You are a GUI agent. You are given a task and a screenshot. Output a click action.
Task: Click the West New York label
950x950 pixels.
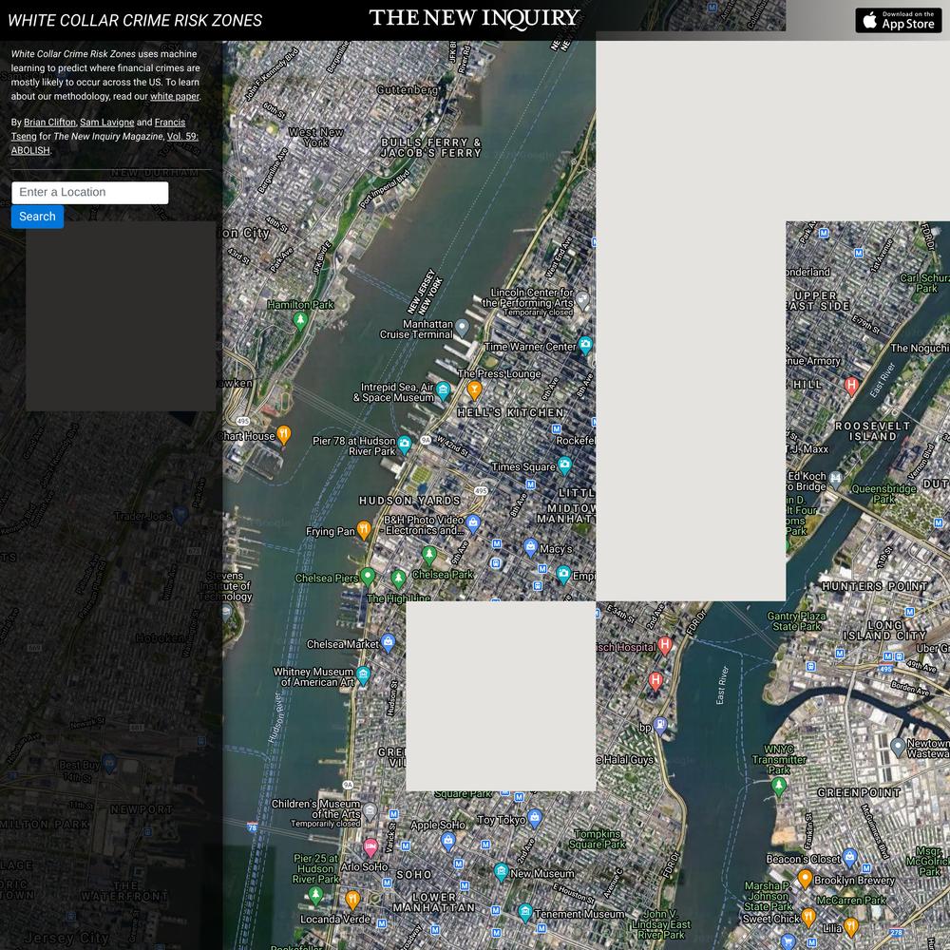316,137
